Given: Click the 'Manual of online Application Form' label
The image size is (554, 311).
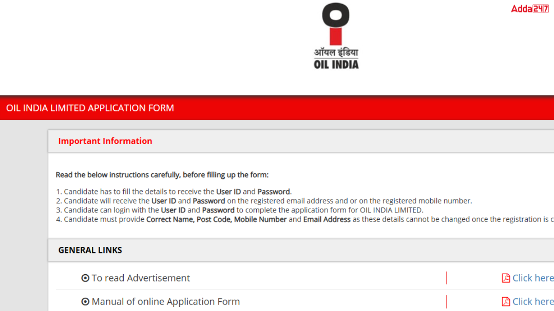Looking at the screenshot, I should [166, 302].
